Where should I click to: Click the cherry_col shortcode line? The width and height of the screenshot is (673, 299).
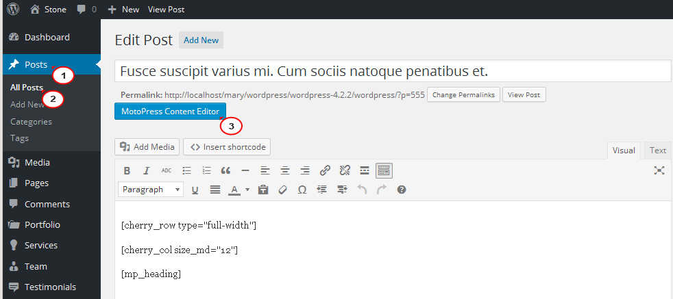(x=180, y=250)
